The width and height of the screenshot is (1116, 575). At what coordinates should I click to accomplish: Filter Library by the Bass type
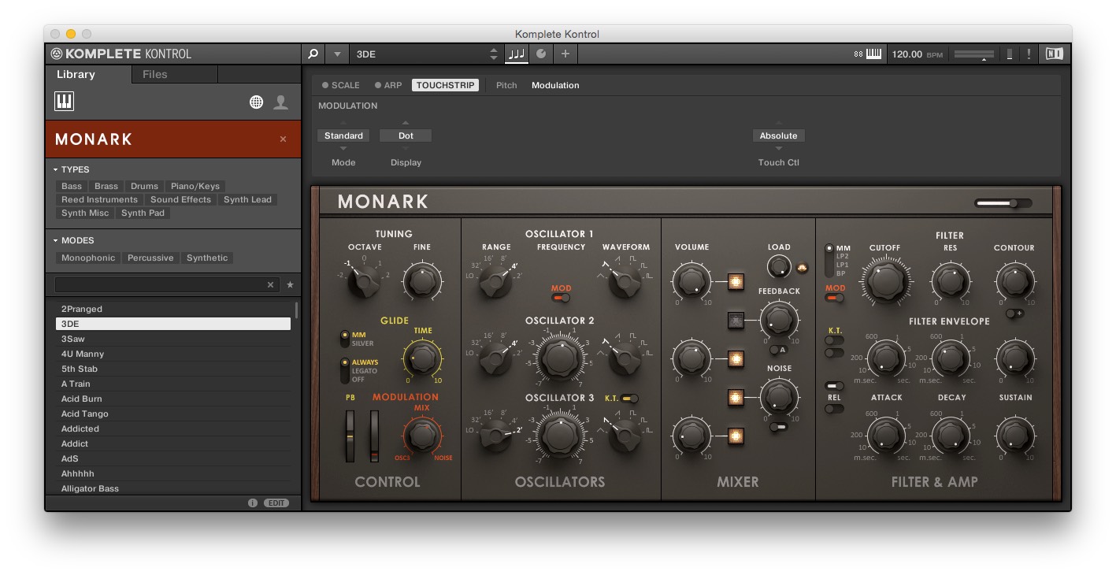click(71, 186)
